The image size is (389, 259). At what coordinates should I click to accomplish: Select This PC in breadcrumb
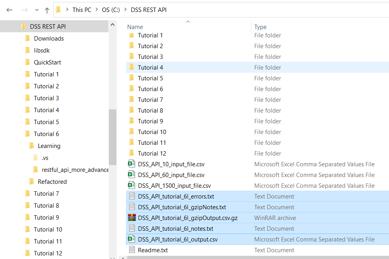coord(82,10)
